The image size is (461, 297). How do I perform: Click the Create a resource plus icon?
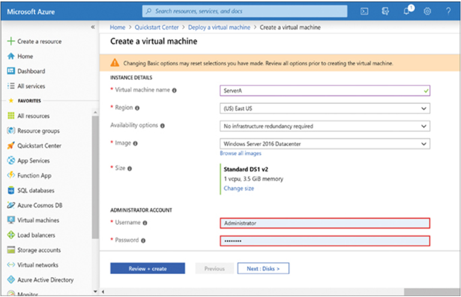(x=11, y=41)
